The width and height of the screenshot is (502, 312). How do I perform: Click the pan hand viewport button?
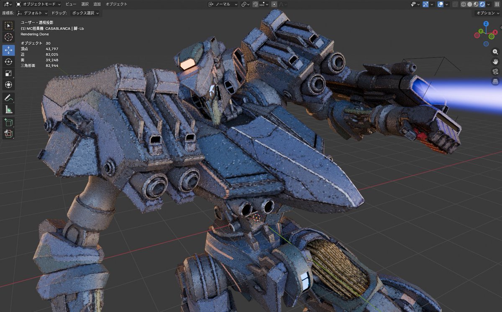[495, 62]
